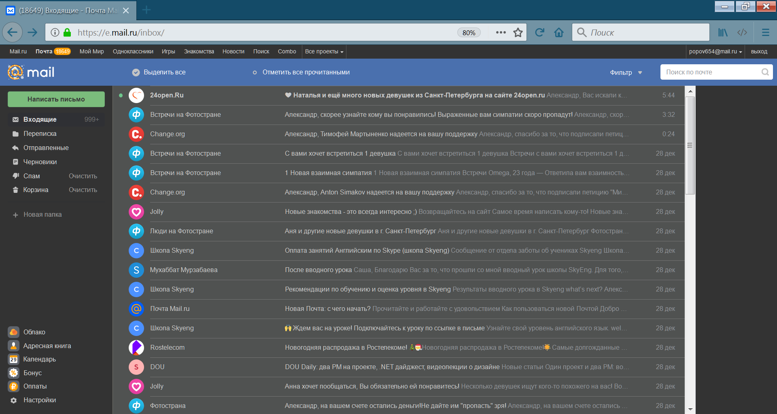Click the Rostelecom sender avatar
777x414 pixels.
pyautogui.click(x=136, y=348)
